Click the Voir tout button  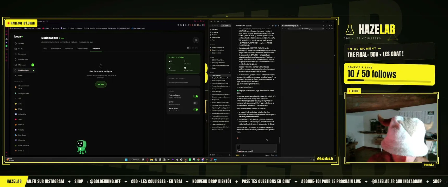tap(101, 84)
